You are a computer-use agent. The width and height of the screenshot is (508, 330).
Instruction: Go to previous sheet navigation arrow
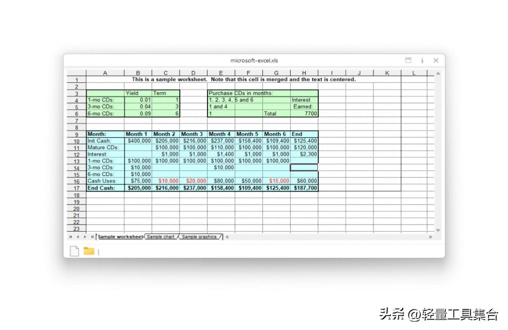(x=78, y=237)
